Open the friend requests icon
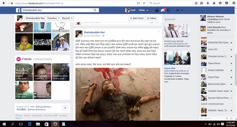237x127 pixels. (156, 10)
